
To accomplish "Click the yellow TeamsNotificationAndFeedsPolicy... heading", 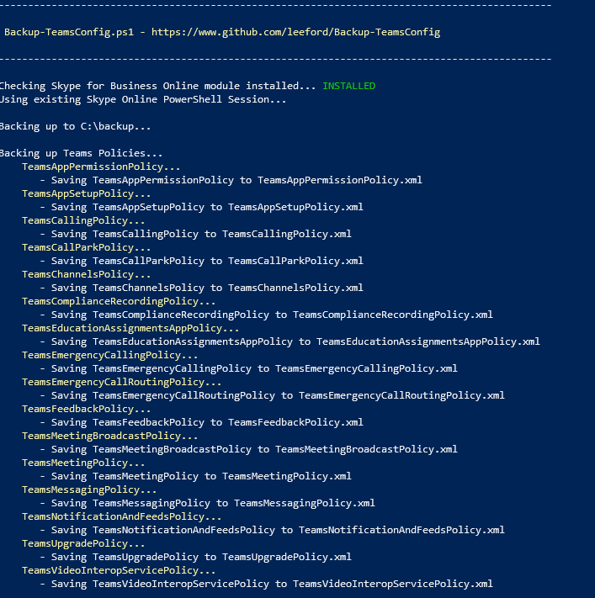I will coord(121,516).
